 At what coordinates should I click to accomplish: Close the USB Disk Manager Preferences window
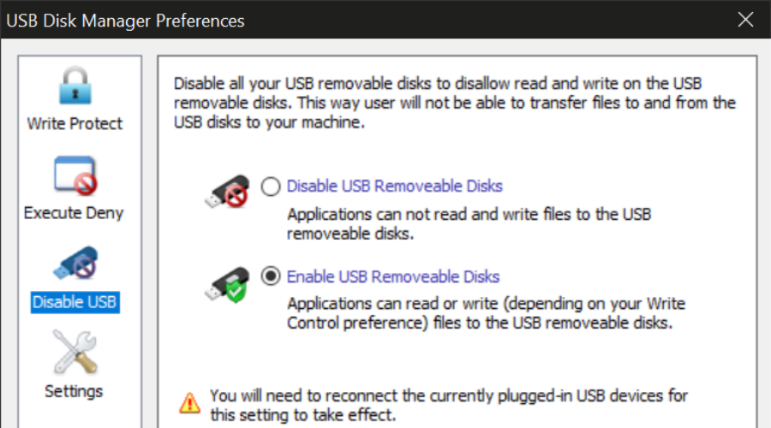point(746,20)
